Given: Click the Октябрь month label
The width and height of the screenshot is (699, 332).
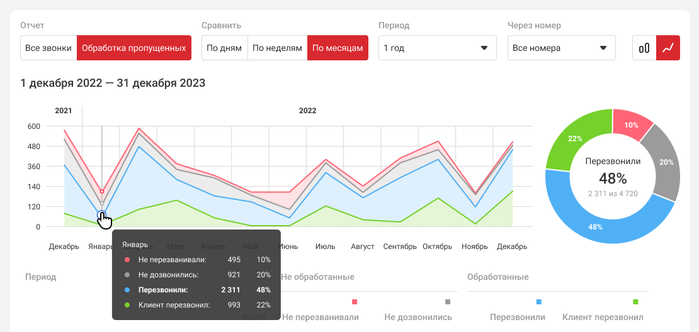Looking at the screenshot, I should 438,246.
